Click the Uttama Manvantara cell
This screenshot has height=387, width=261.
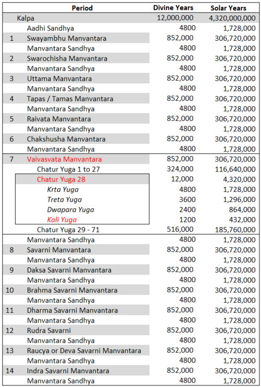click(59, 78)
